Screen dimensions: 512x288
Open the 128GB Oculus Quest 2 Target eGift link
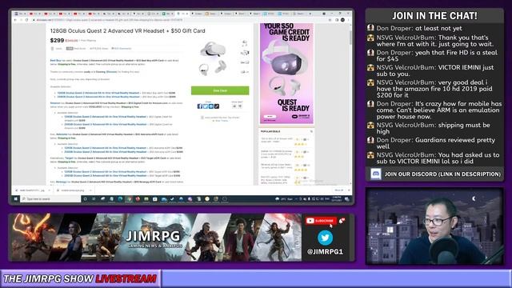coord(105,171)
